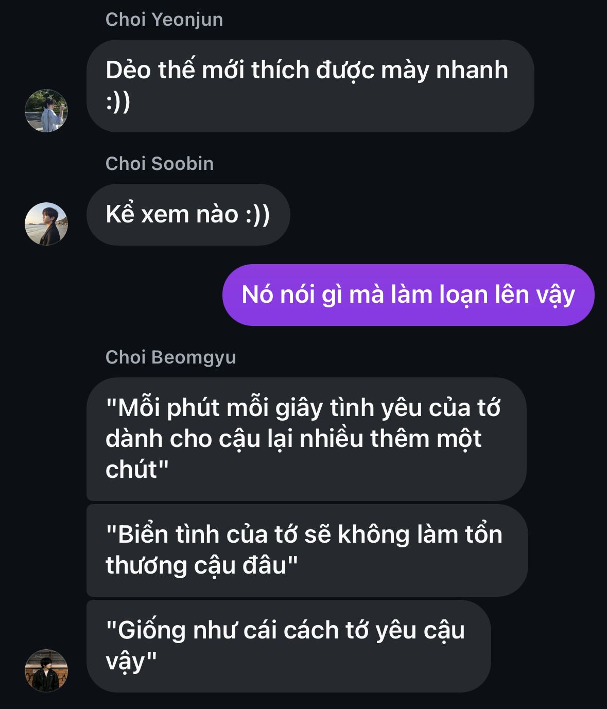607x709 pixels.
Task: Select the message starting "Mỗi phút mỗi giây"
Action: point(306,439)
